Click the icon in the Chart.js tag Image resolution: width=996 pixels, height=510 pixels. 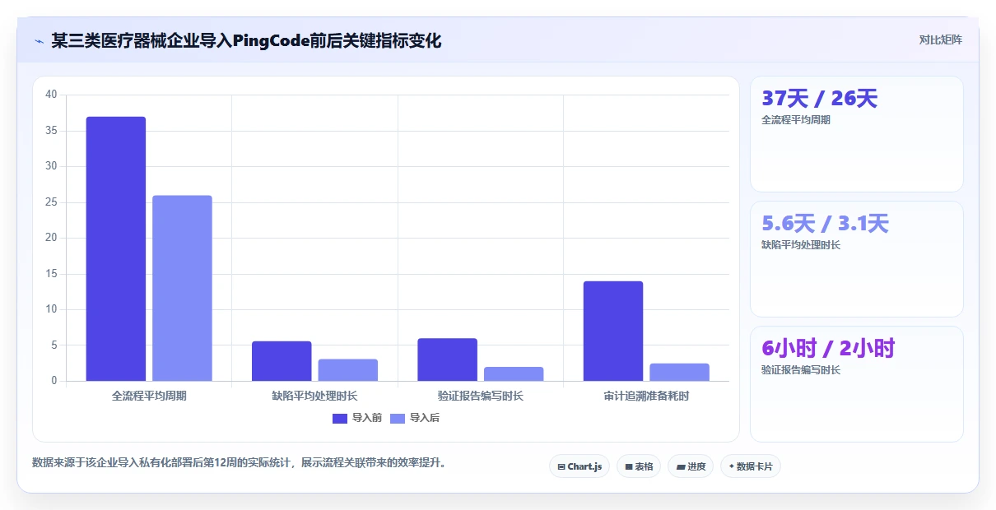click(x=561, y=466)
